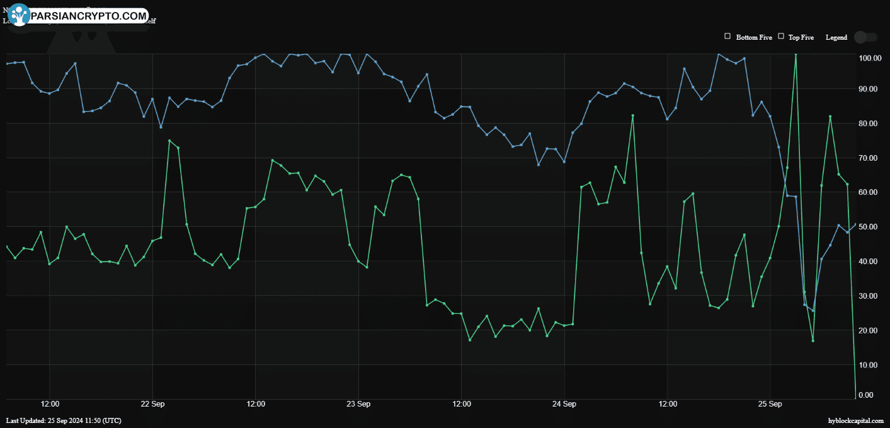Click the 24 Sep x-axis label

564,404
